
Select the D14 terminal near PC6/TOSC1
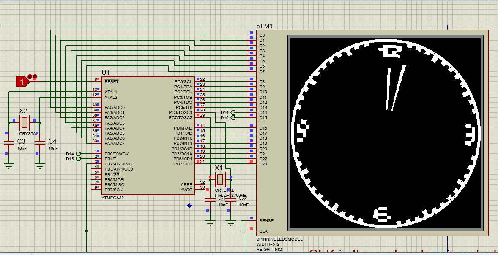(x=233, y=113)
